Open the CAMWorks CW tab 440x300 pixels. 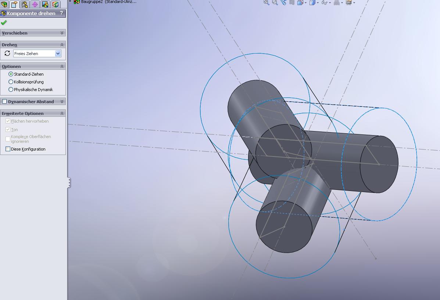(56, 4)
